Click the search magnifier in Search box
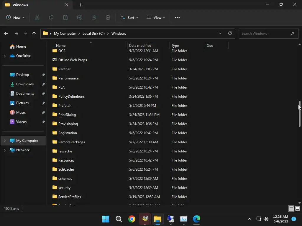302x226 pixels. 292,34
